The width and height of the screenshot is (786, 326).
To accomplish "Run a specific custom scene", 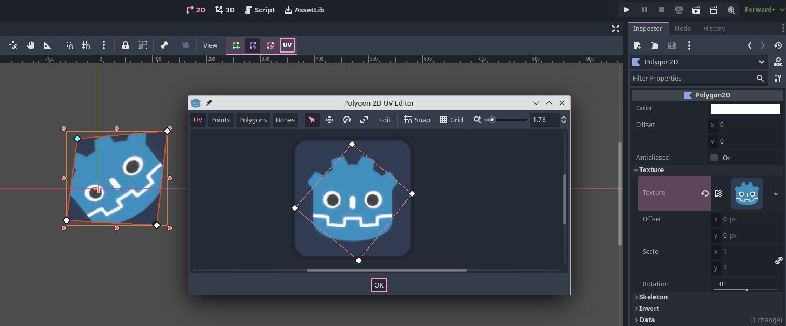I will (714, 10).
